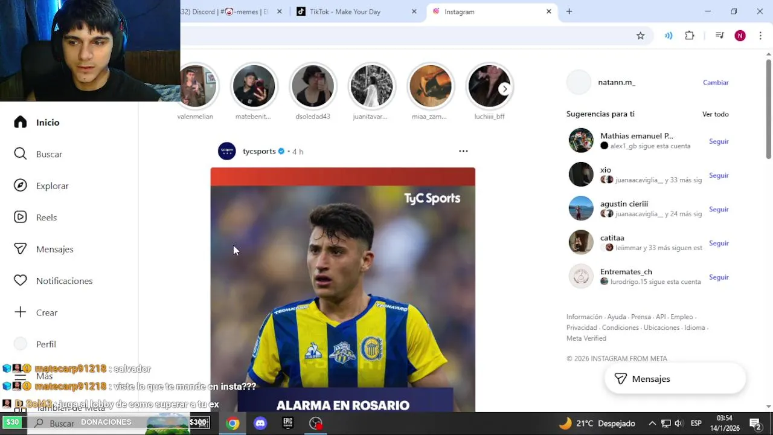Show hidden tray icons chevron

(x=652, y=424)
